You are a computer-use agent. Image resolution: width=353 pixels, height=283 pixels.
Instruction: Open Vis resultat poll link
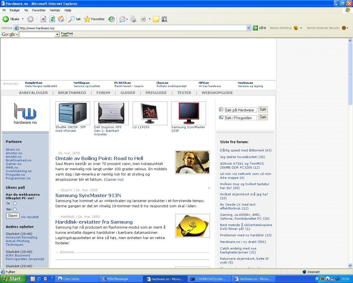point(30,217)
